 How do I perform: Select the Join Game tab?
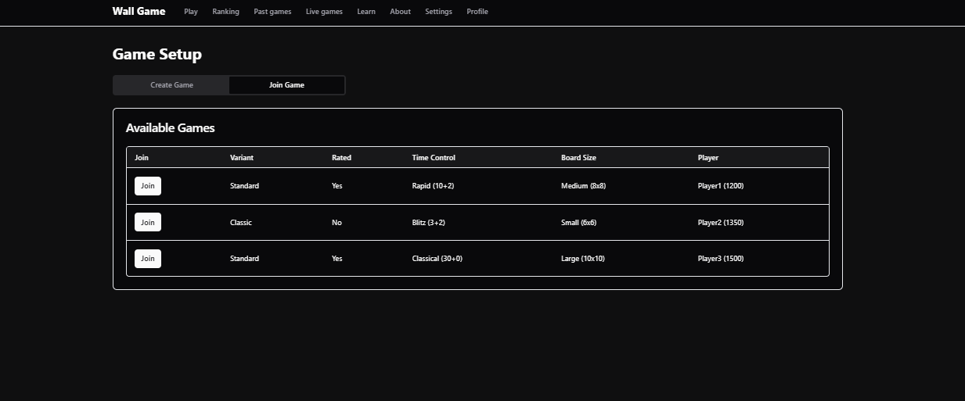click(286, 85)
